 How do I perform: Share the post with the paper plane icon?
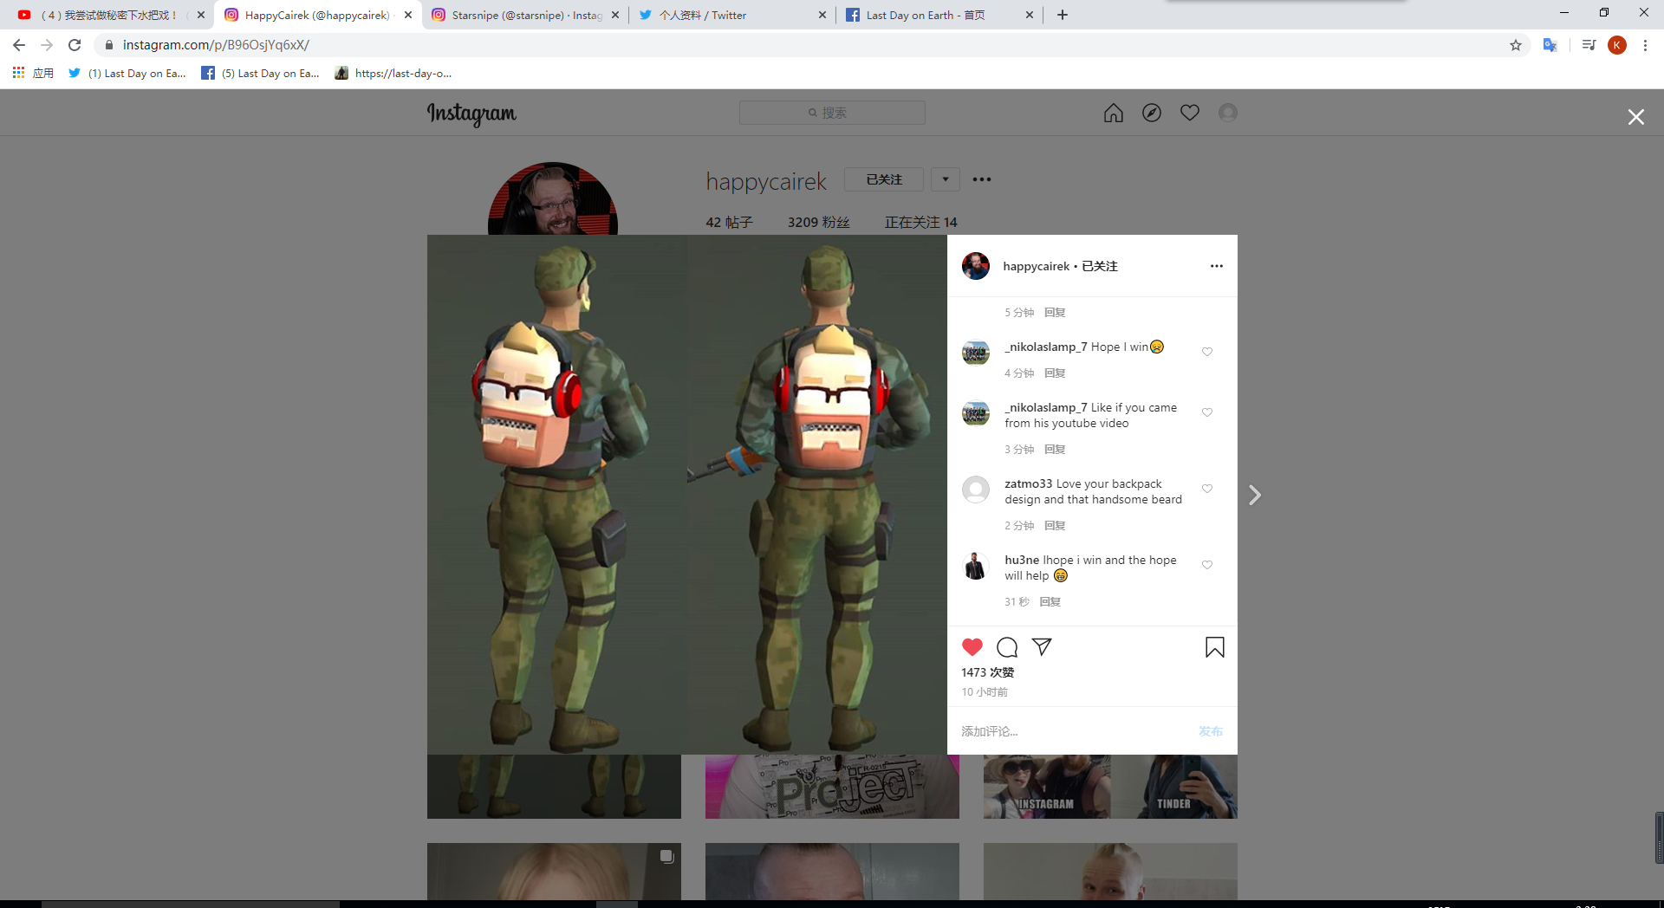coord(1042,647)
